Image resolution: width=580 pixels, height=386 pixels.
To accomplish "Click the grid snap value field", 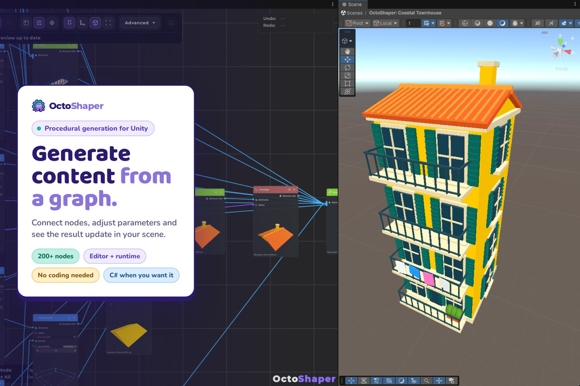I will click(413, 23).
